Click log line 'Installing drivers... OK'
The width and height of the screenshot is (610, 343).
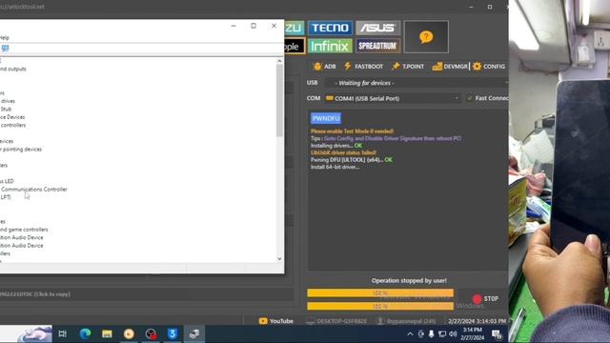pos(336,146)
